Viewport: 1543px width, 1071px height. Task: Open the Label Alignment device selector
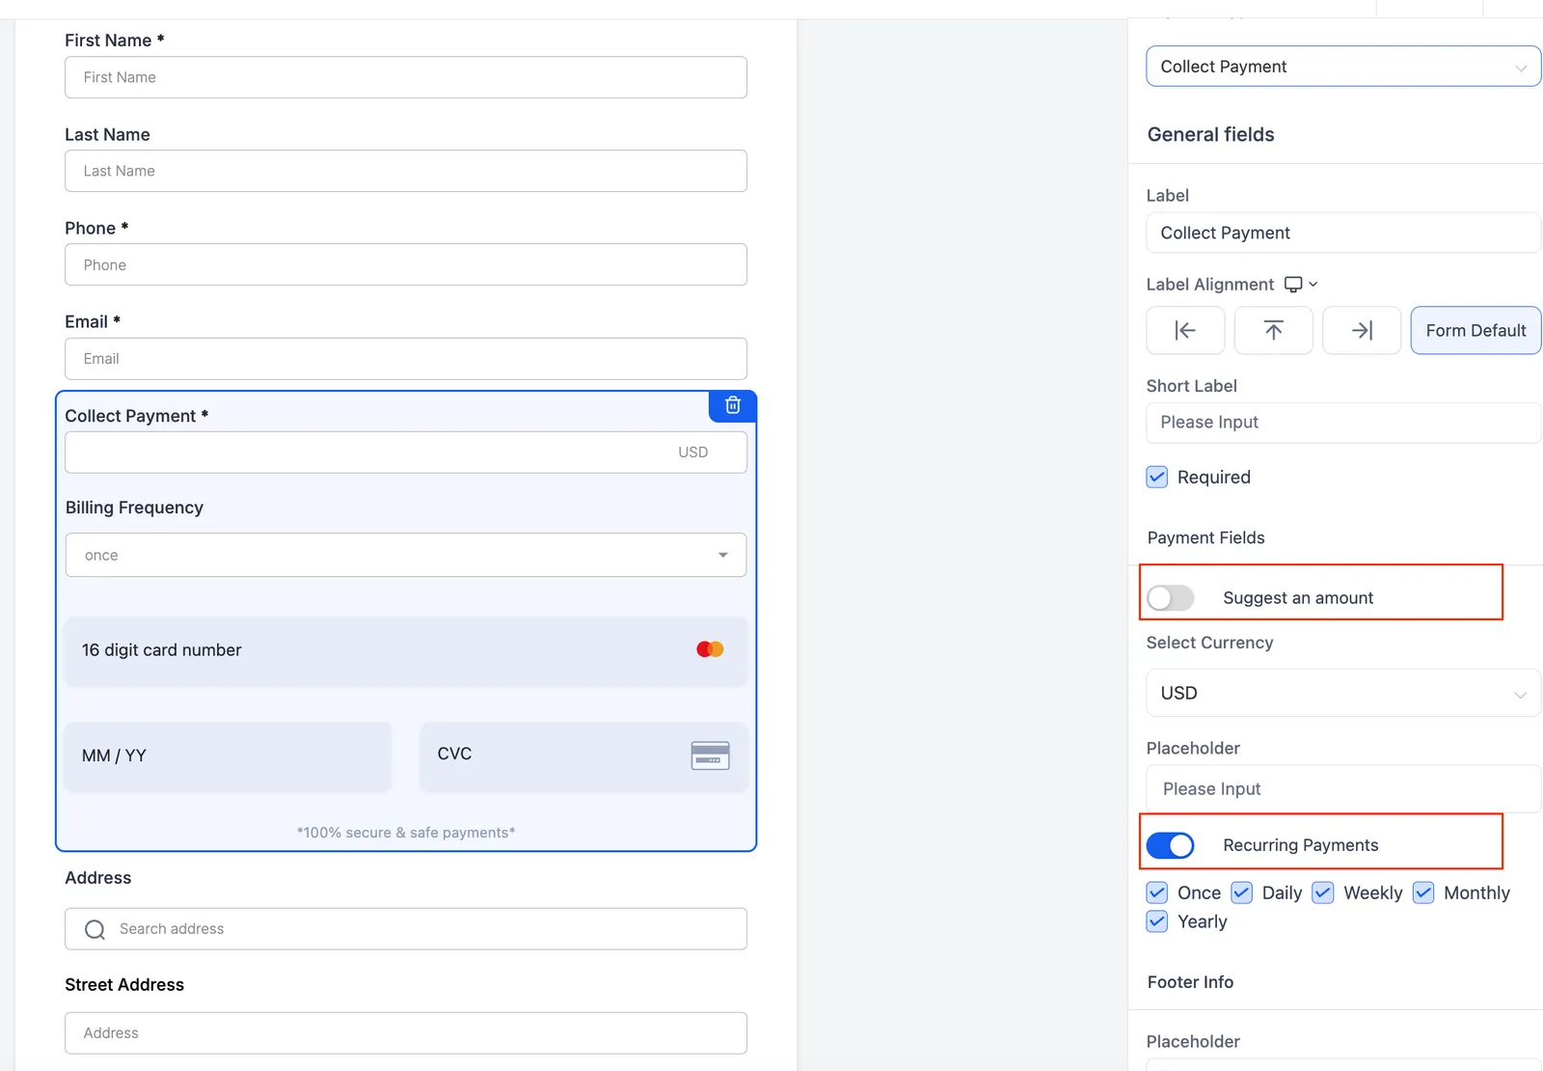click(1301, 284)
